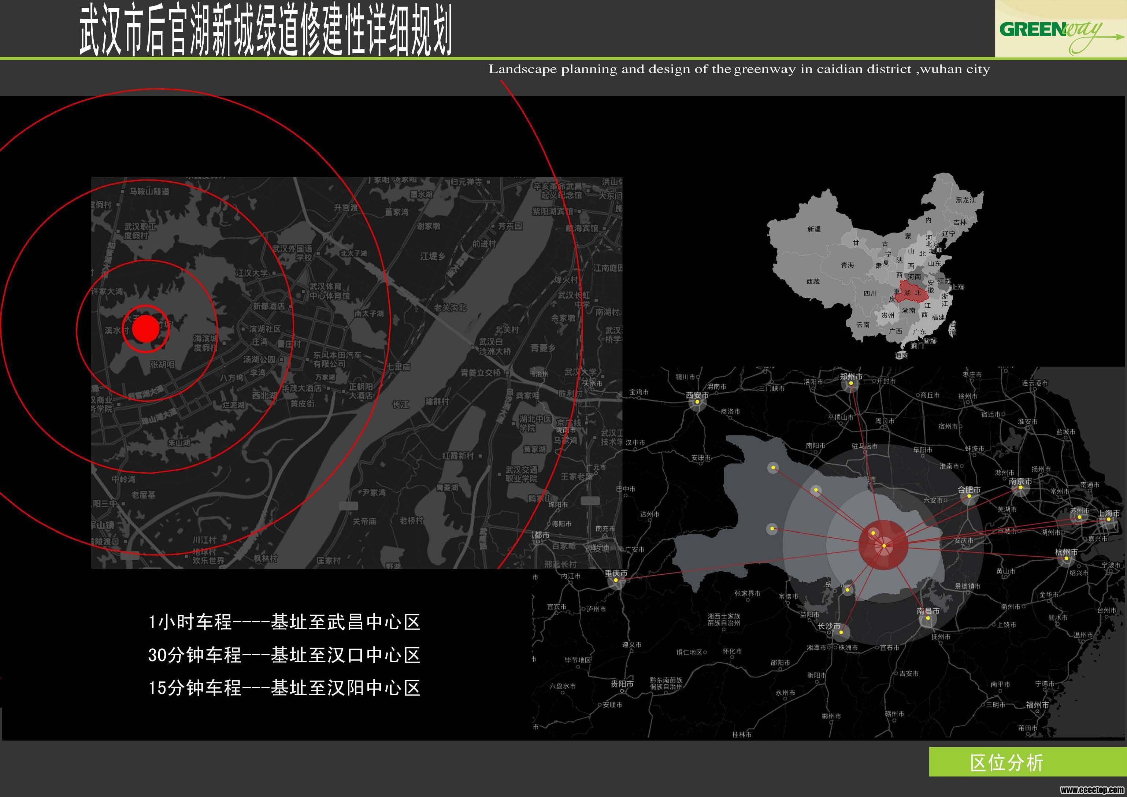Image resolution: width=1127 pixels, height=797 pixels.
Task: Select the legend line '15分钟车程---基址至汉阳中心区'
Action: point(284,687)
